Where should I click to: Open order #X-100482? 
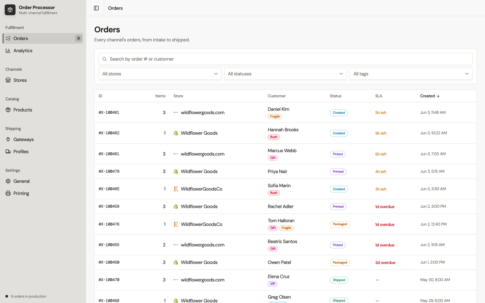point(109,133)
